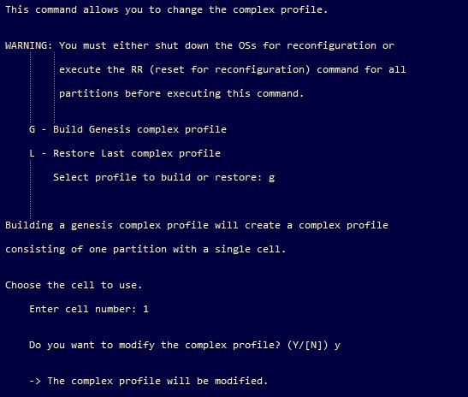Click the 'consisting of one partition' line
The width and height of the screenshot is (468, 397).
tap(145, 249)
